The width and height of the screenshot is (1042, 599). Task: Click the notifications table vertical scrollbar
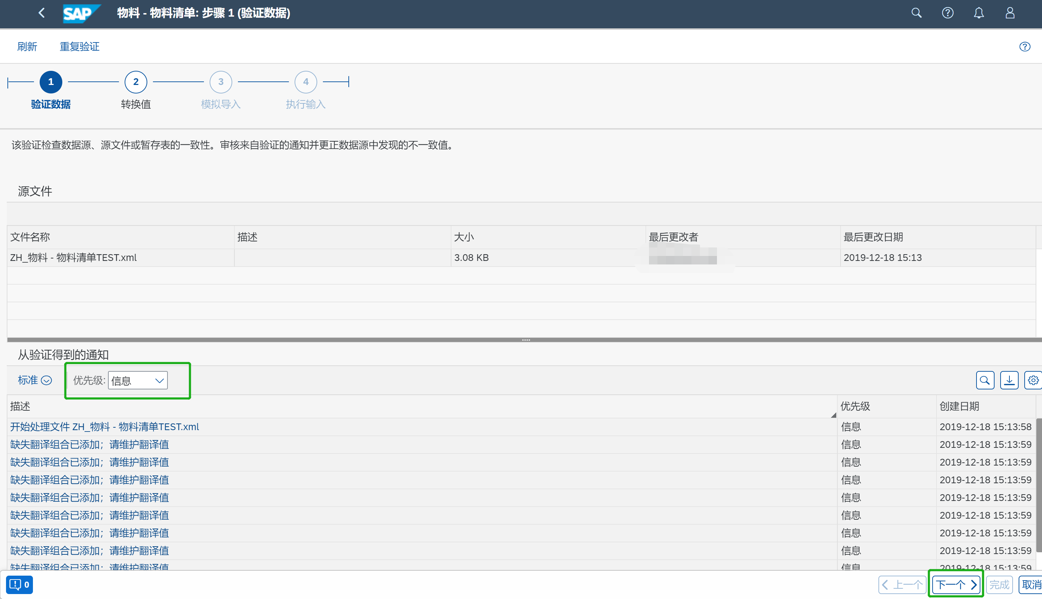point(1039,485)
